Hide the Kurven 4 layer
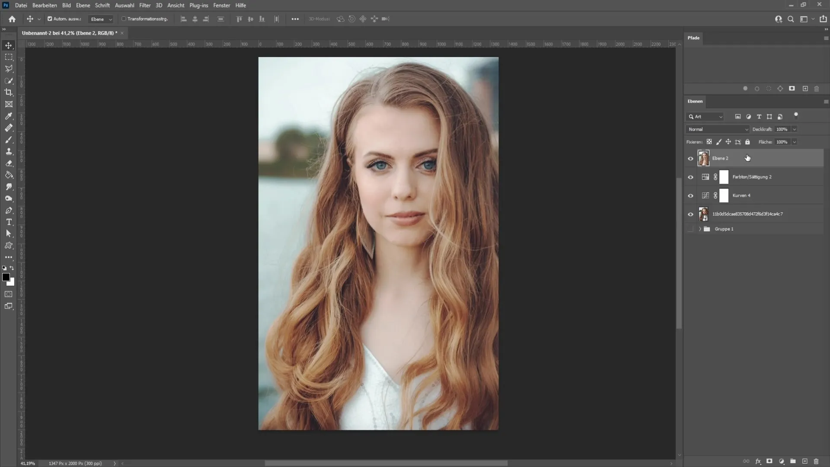The width and height of the screenshot is (830, 467). [x=690, y=196]
